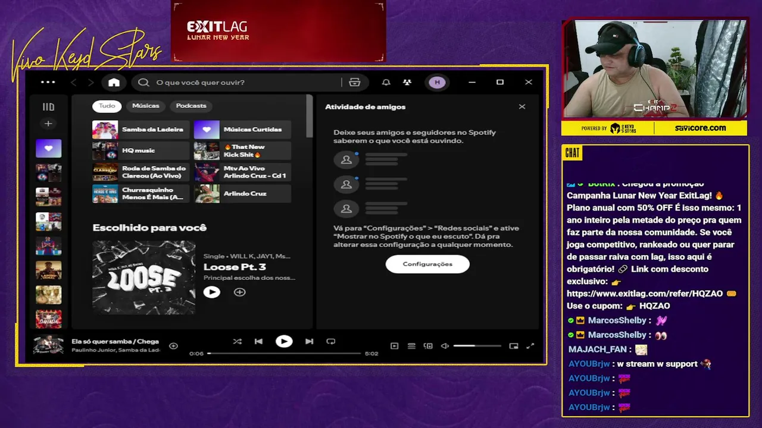The height and width of the screenshot is (428, 762).
Task: Mute the volume
Action: point(445,346)
